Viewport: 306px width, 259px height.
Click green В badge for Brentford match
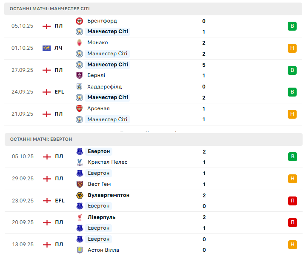(x=292, y=26)
